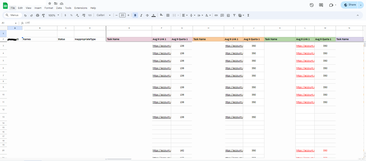Toggle bold formatting

tap(135, 15)
